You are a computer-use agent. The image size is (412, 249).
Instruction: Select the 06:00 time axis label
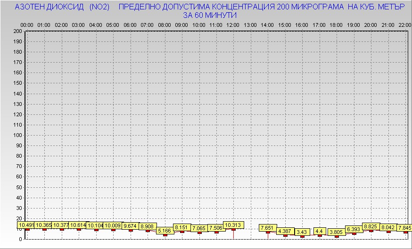pos(130,24)
